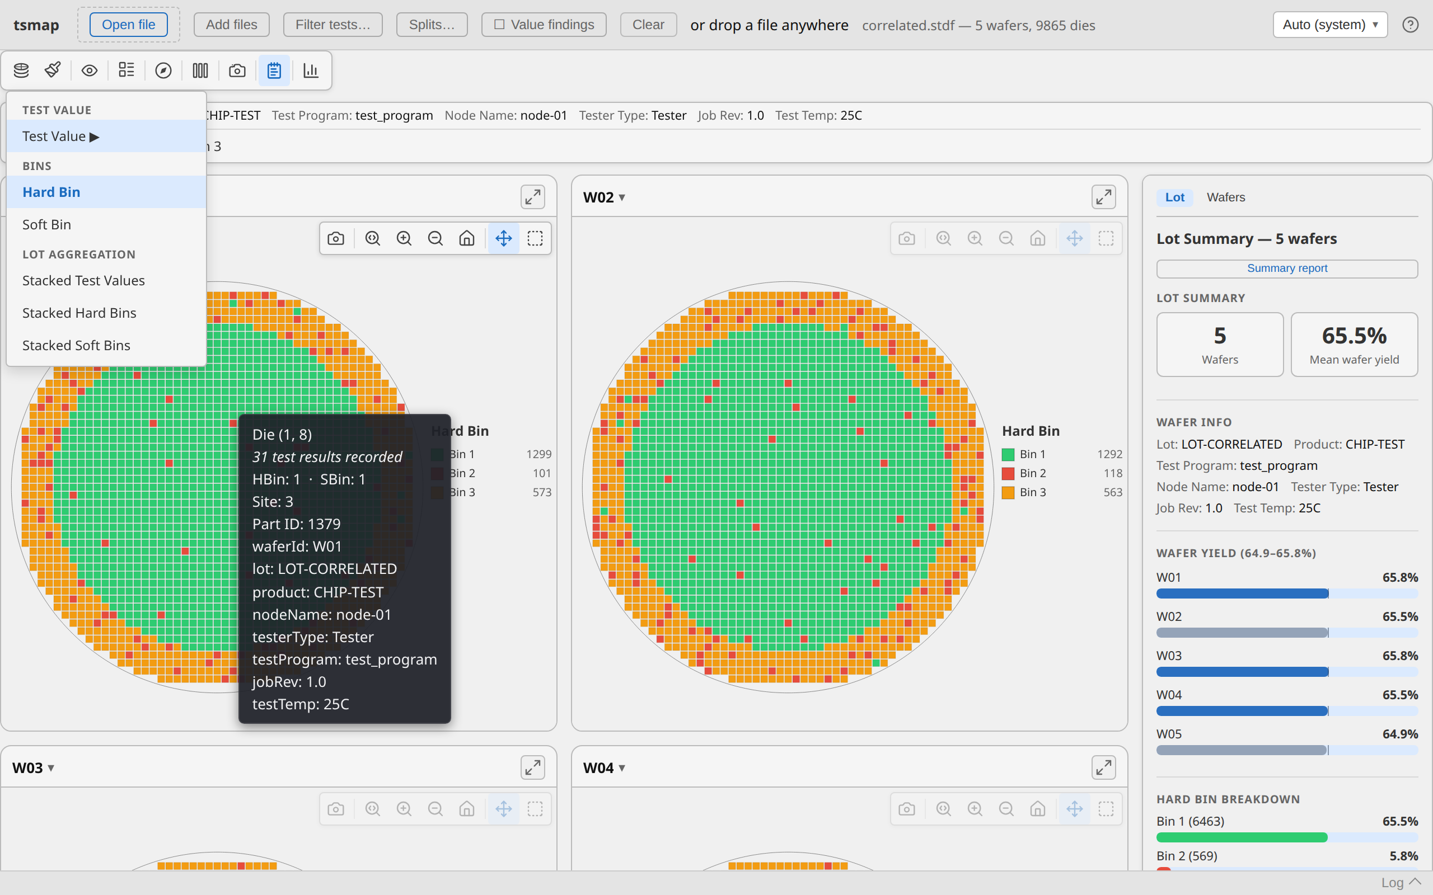Open the W04 wafer selector dropdown

coord(604,767)
